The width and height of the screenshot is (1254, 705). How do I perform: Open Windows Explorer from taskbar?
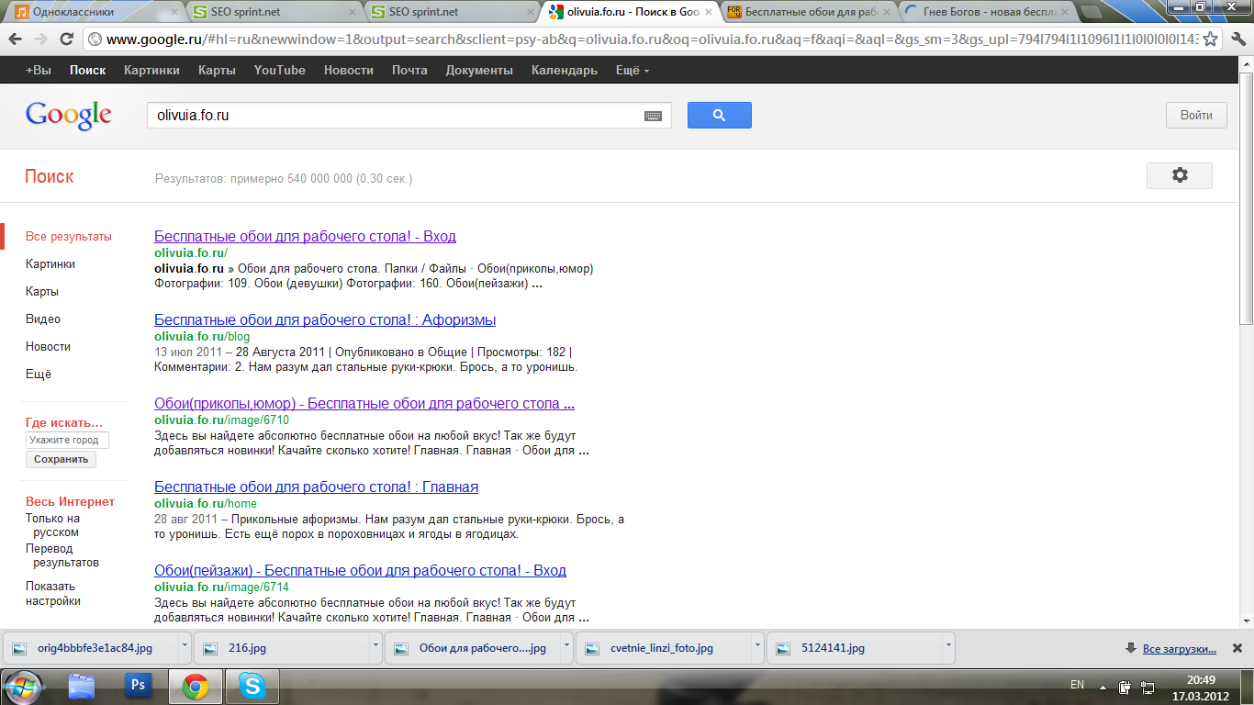tap(82, 686)
